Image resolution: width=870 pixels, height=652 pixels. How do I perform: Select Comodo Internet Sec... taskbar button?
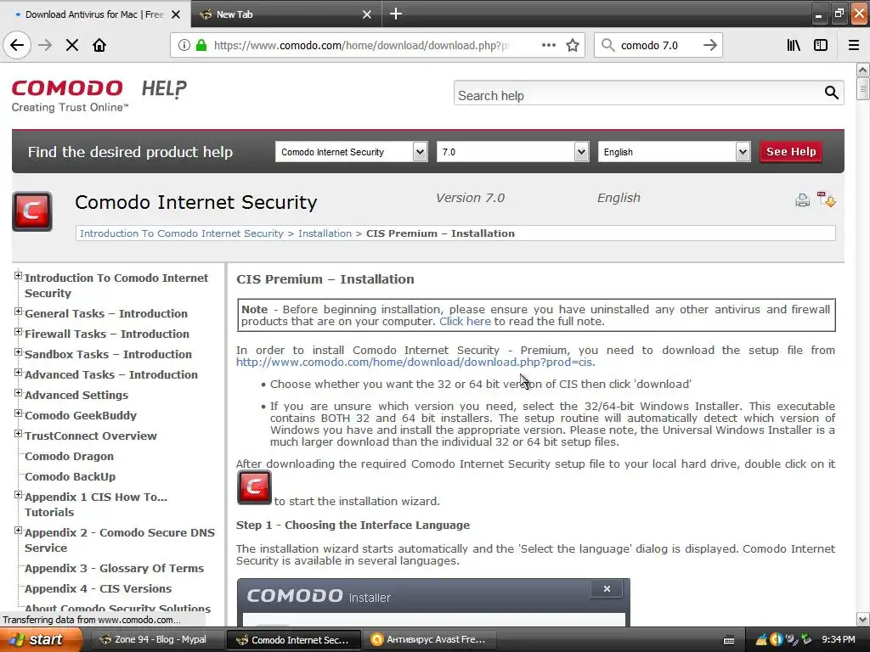point(293,639)
